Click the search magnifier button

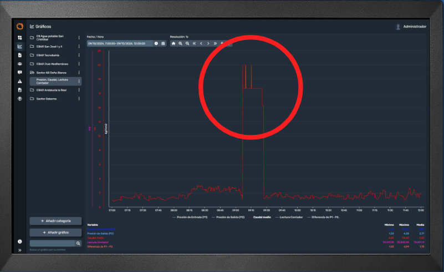coord(78,243)
